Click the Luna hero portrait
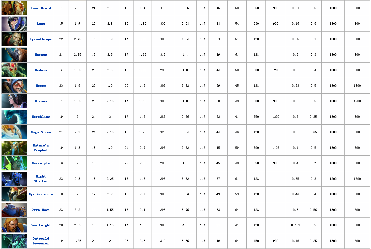Screen dimensions: 371x249 (x=14, y=24)
